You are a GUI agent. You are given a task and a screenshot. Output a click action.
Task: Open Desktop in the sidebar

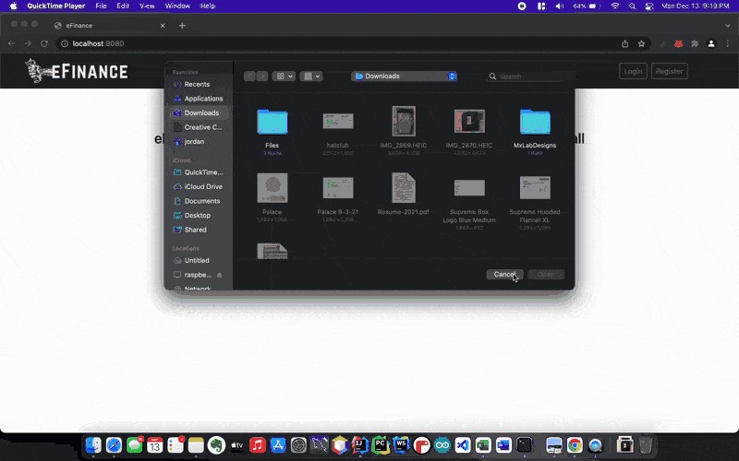tap(197, 215)
